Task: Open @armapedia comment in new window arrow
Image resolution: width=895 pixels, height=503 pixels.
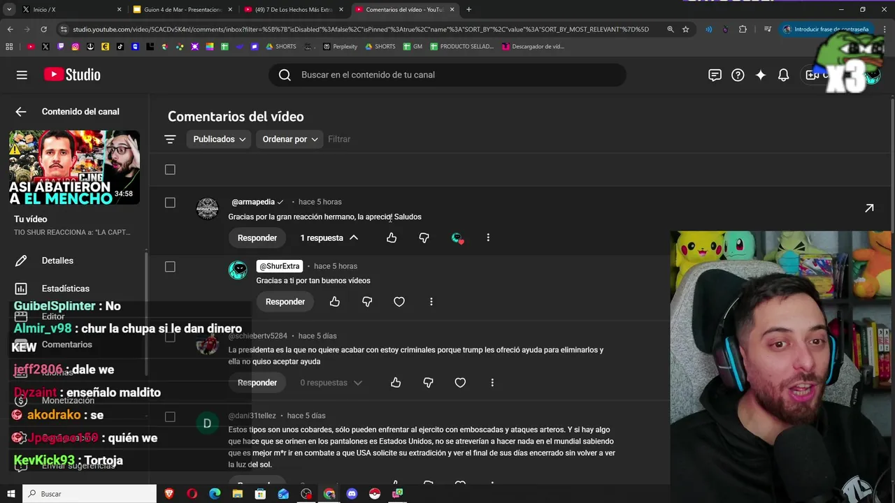Action: (869, 208)
